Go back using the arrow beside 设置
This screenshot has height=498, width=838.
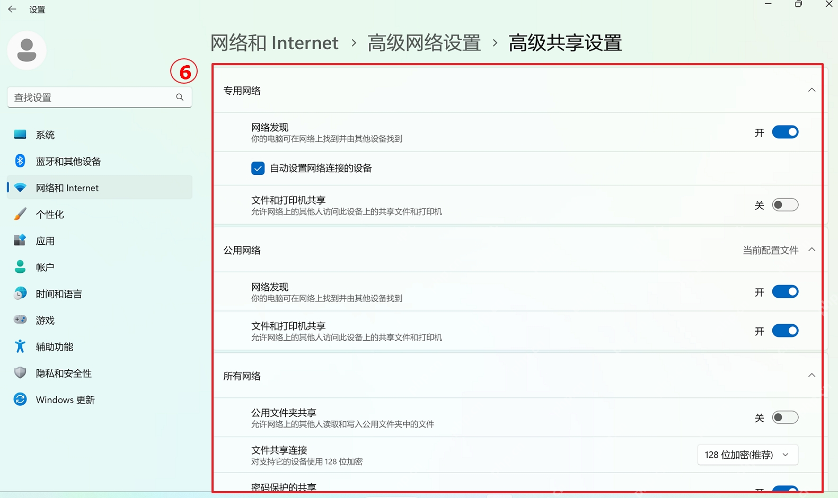coord(12,10)
